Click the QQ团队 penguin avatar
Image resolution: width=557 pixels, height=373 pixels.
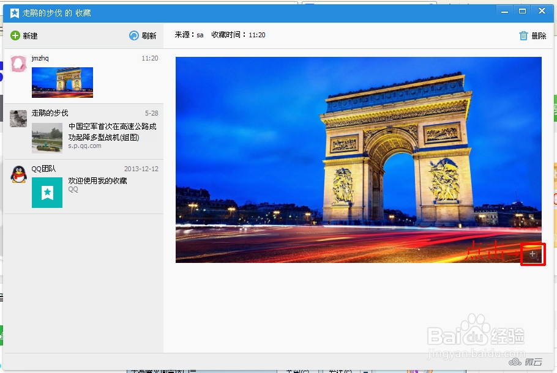click(18, 175)
